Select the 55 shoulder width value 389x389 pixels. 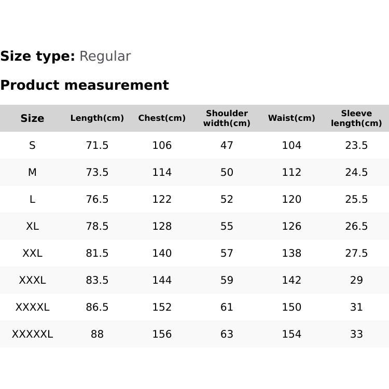tap(227, 226)
